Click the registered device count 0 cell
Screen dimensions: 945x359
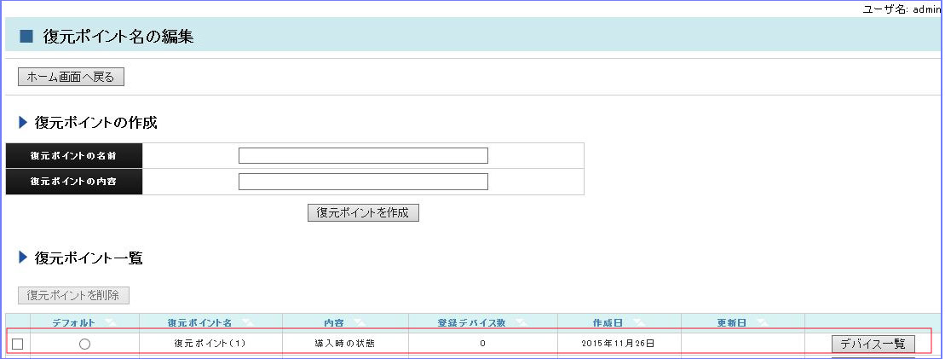(x=483, y=344)
